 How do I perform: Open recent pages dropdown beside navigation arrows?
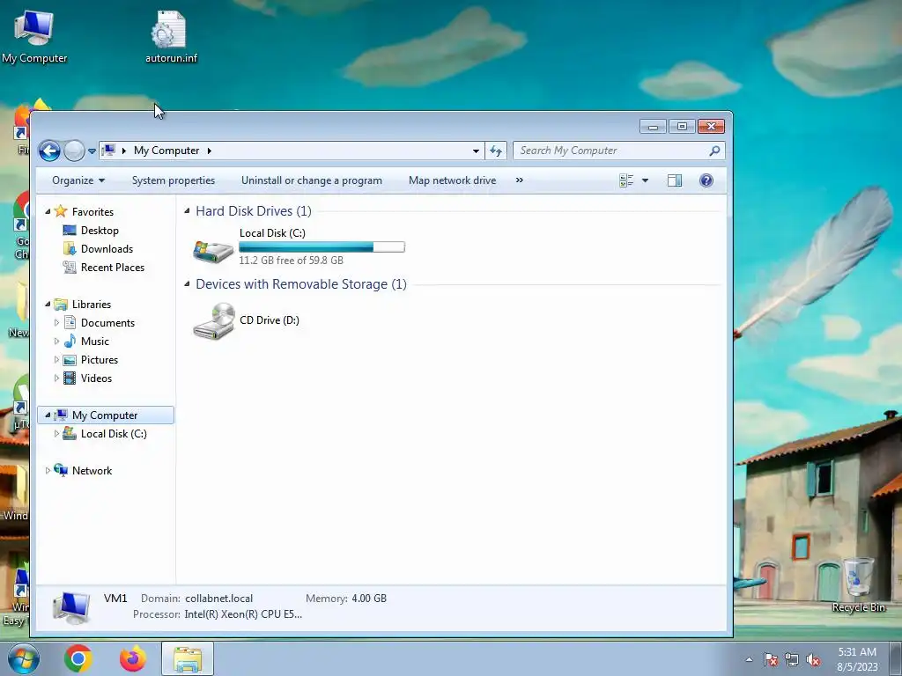tap(92, 151)
